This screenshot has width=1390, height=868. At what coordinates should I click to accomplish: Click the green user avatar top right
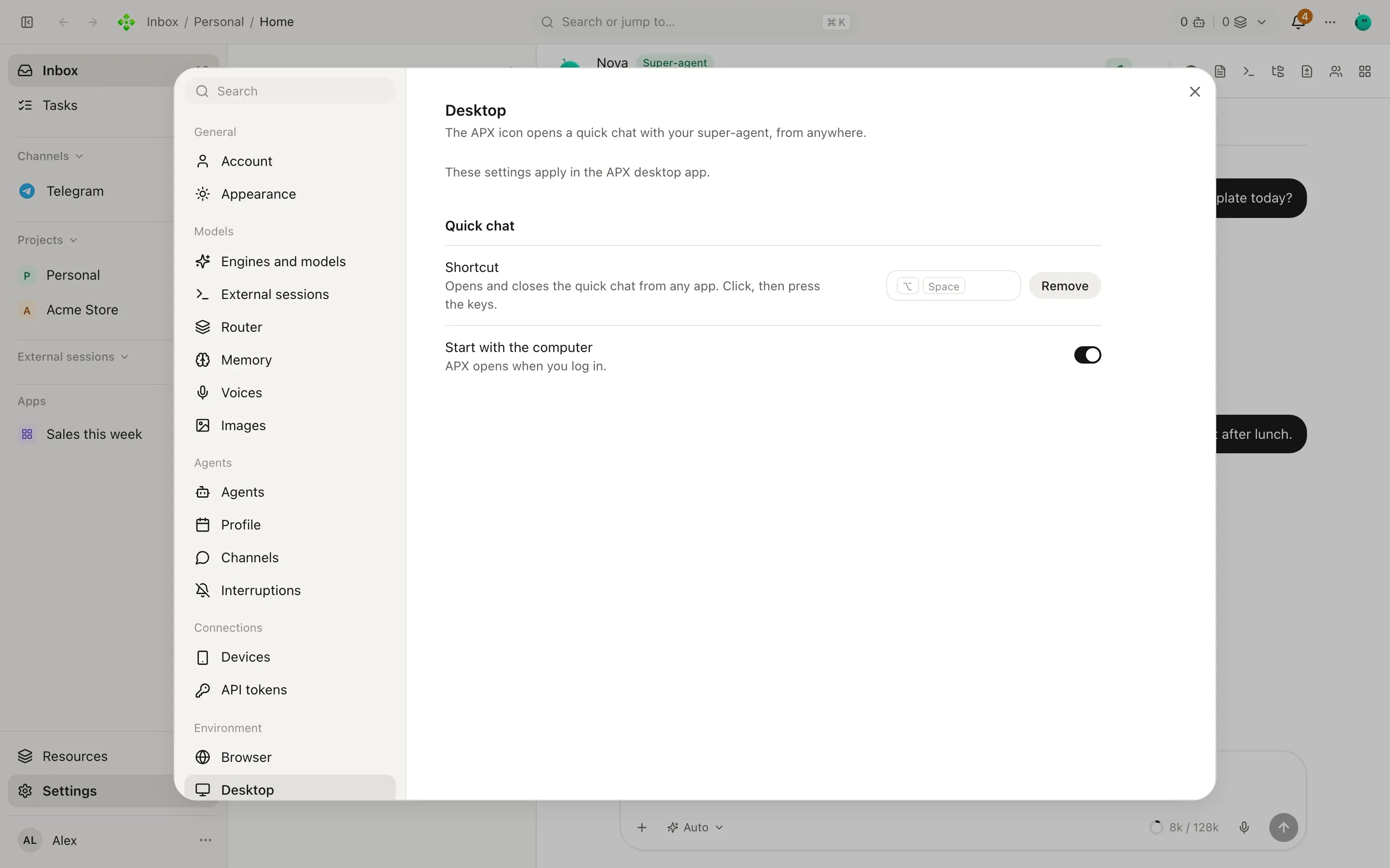(1363, 22)
